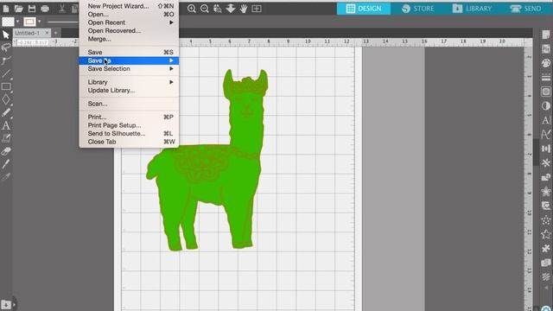
Task: Click the Zoom Selection icon
Action: pyautogui.click(x=218, y=9)
